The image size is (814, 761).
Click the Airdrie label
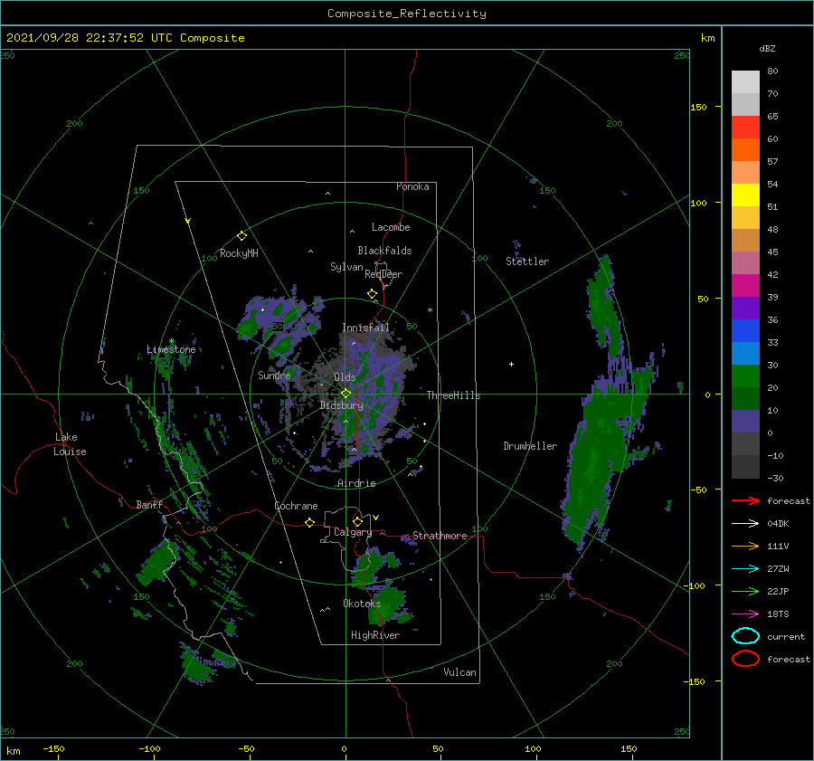click(356, 483)
